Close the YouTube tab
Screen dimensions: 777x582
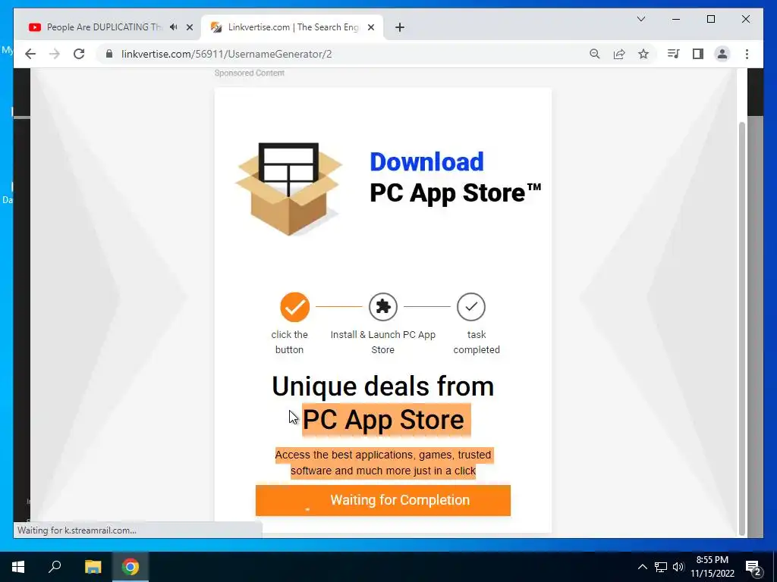(189, 27)
